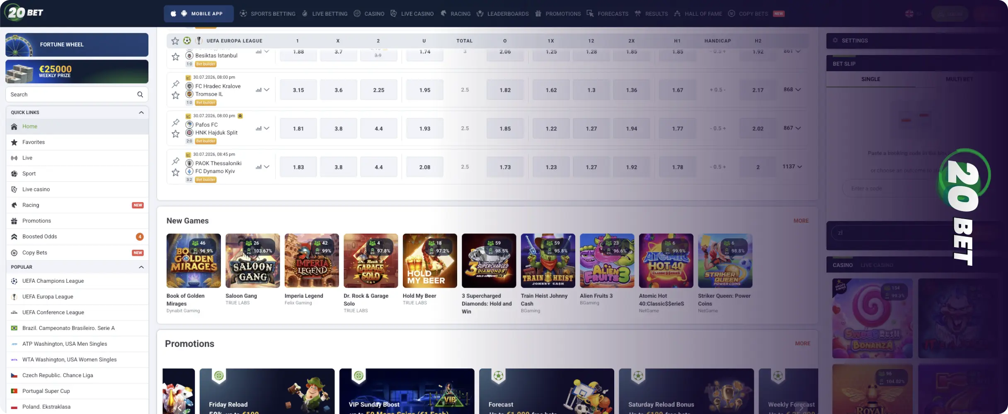1008x414 pixels.
Task: Favorite the UEFA Europa League header star
Action: [x=175, y=41]
